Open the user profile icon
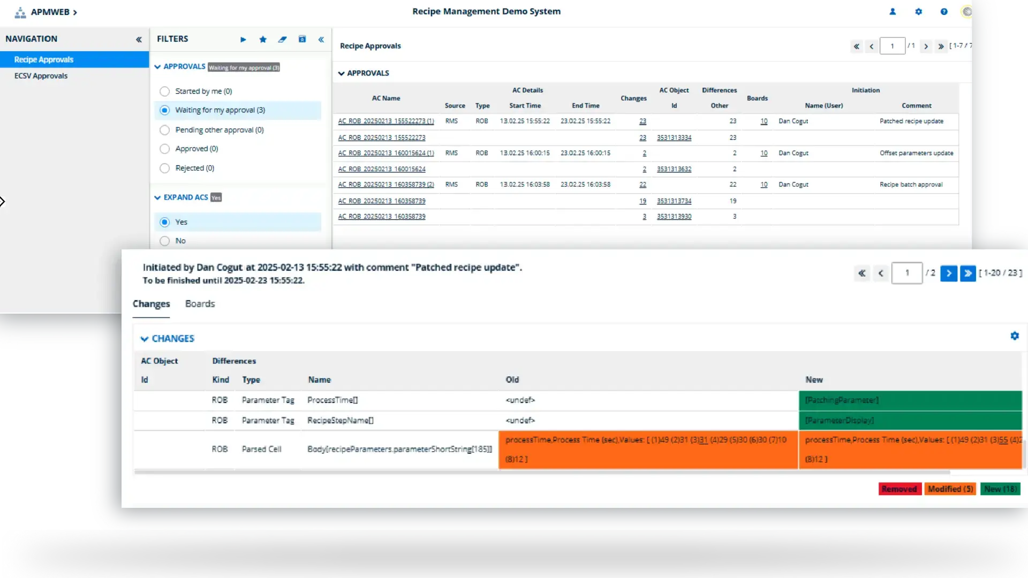1028x578 pixels. coord(893,12)
